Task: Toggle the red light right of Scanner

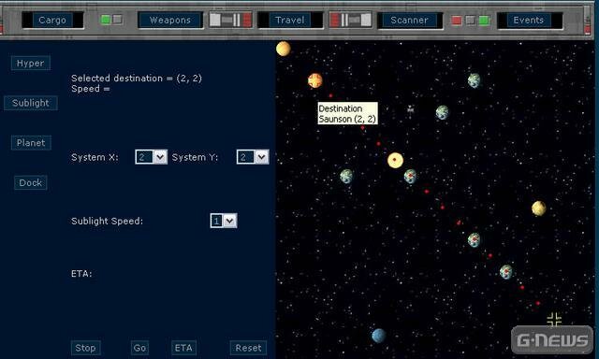Action: tap(456, 21)
